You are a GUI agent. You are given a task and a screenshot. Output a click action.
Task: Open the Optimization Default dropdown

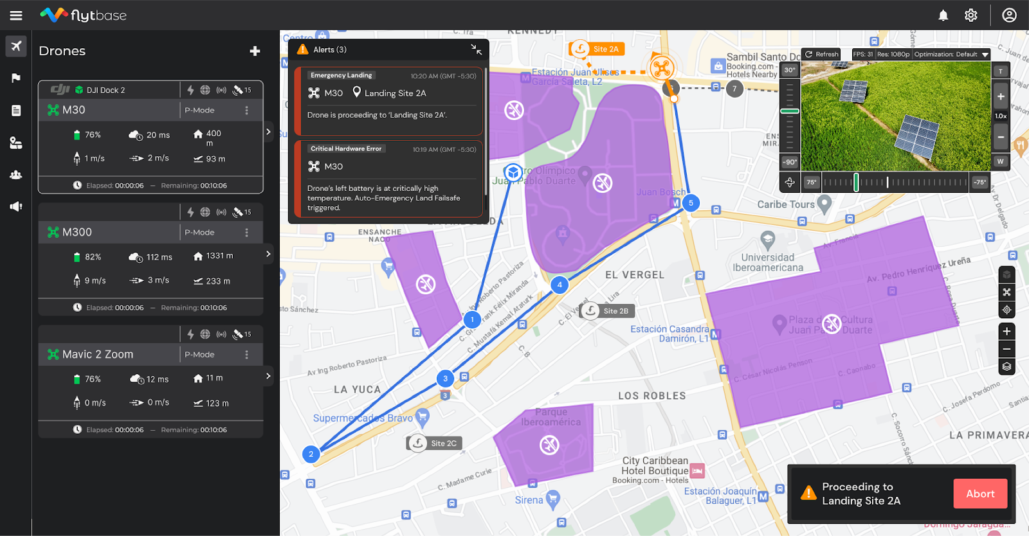[x=952, y=55]
